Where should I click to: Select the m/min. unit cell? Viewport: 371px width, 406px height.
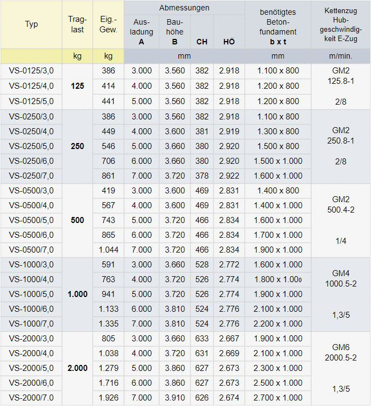tap(340, 56)
